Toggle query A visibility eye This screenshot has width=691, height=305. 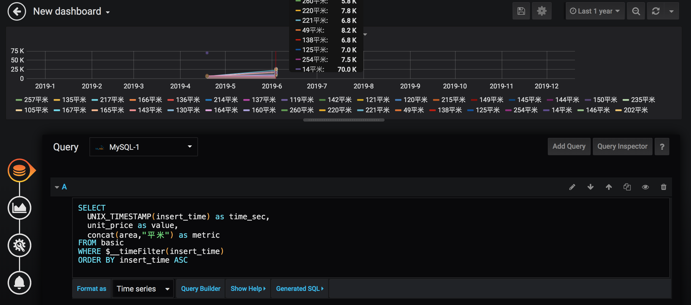point(645,187)
